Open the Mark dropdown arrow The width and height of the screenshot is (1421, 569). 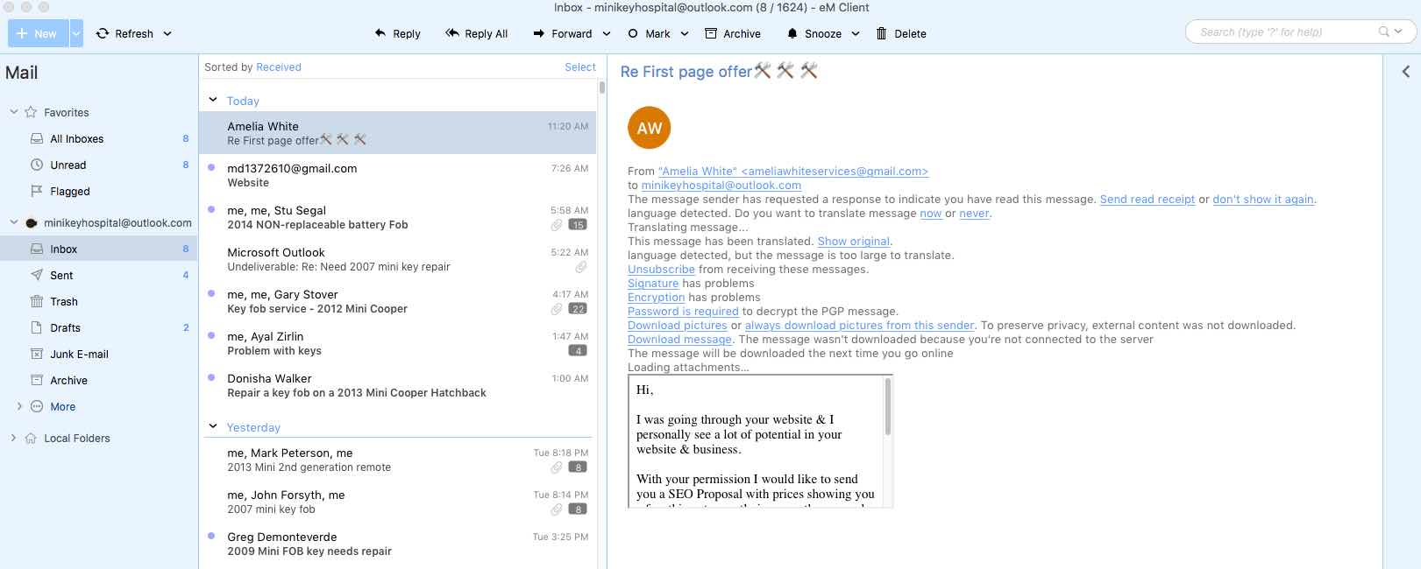point(685,33)
